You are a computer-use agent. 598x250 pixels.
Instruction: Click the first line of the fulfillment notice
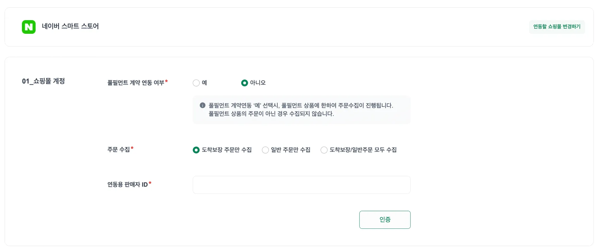[301, 105]
